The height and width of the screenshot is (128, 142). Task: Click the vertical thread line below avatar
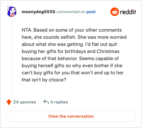point(12,55)
